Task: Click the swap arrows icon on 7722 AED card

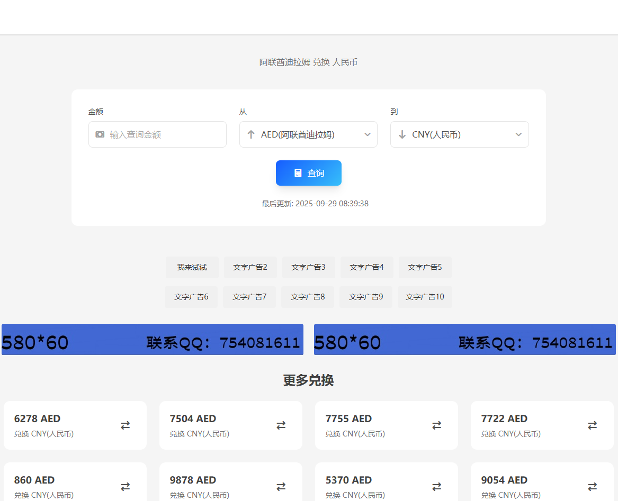Action: coord(593,425)
